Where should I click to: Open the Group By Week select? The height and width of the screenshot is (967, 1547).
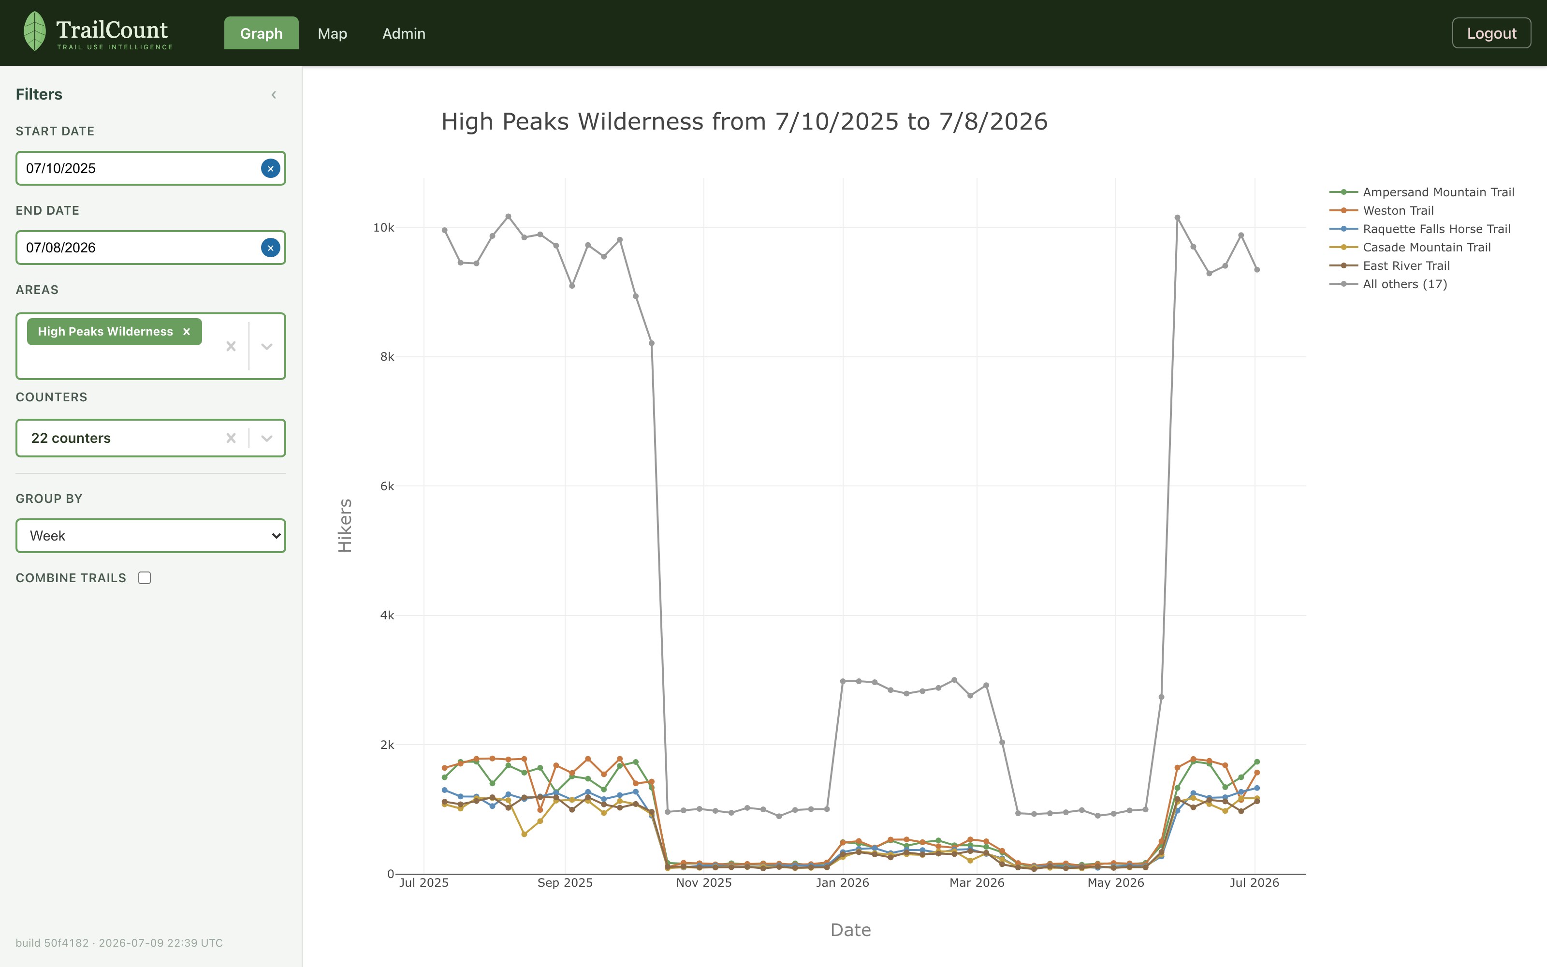click(x=151, y=536)
